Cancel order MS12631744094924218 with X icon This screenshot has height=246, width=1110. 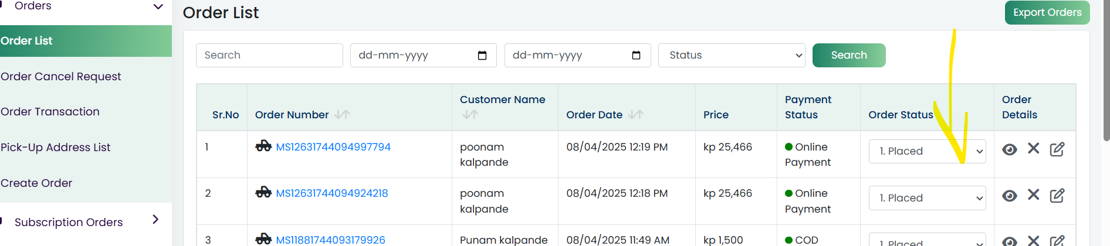[1034, 195]
